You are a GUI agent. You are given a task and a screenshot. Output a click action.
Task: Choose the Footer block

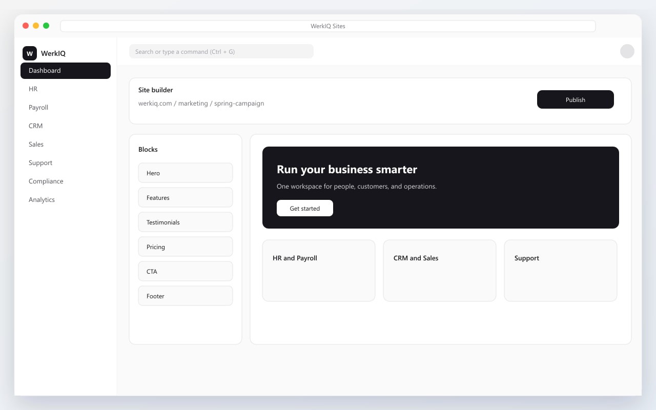coord(186,296)
